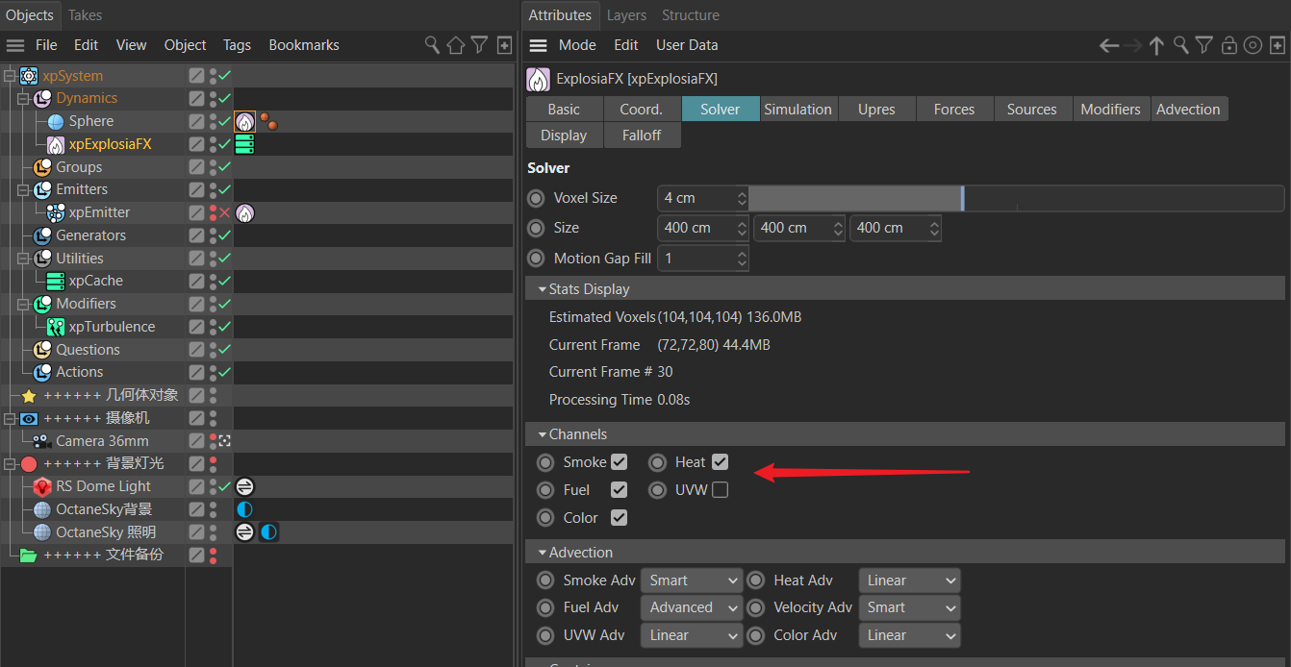The image size is (1291, 667).
Task: Click the xpTurbulence modifier icon
Action: pos(56,327)
